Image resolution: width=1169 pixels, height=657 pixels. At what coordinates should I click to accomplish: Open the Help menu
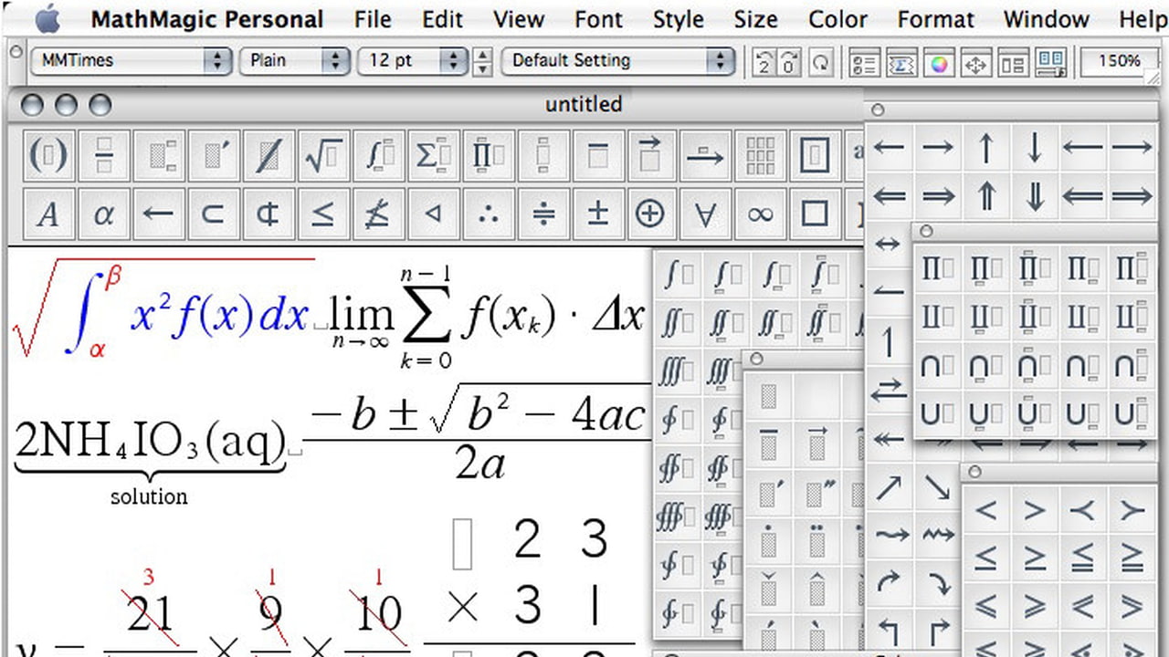click(1143, 18)
